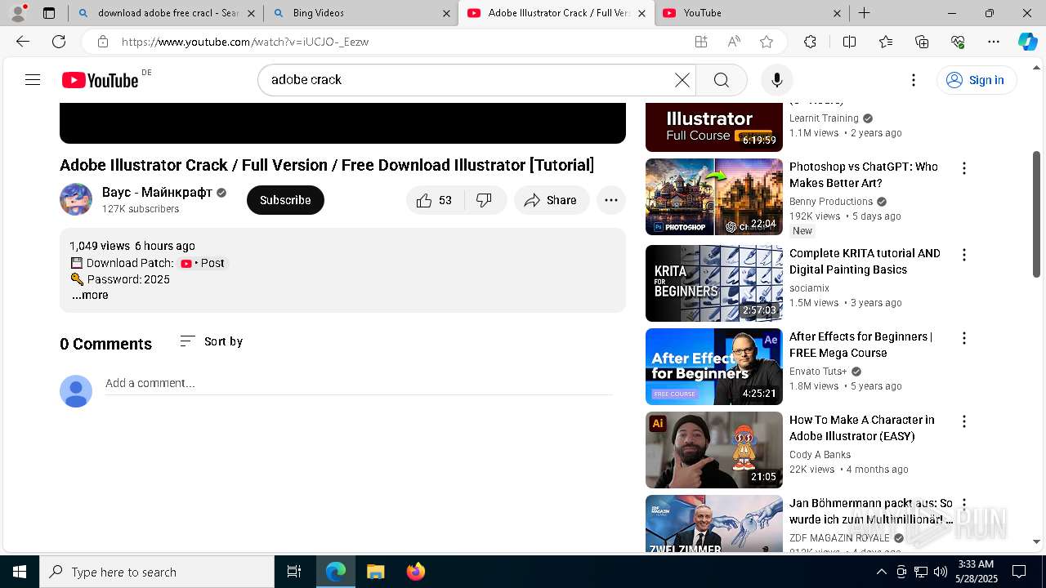Open split screen in Edge
Image resolution: width=1046 pixels, height=588 pixels.
pos(849,42)
